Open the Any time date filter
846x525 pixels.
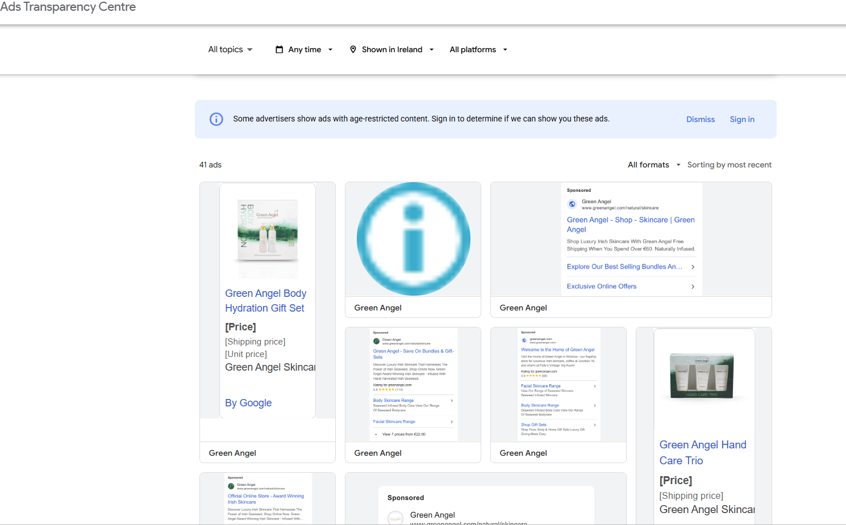[304, 49]
